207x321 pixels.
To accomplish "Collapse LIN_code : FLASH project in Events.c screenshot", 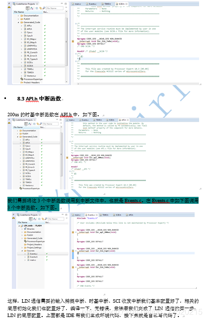I will tap(19, 226).
